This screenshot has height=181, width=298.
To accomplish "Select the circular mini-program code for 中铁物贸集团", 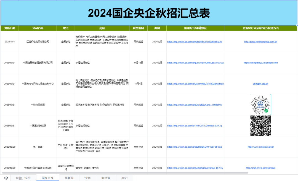I will pos(260,105).
